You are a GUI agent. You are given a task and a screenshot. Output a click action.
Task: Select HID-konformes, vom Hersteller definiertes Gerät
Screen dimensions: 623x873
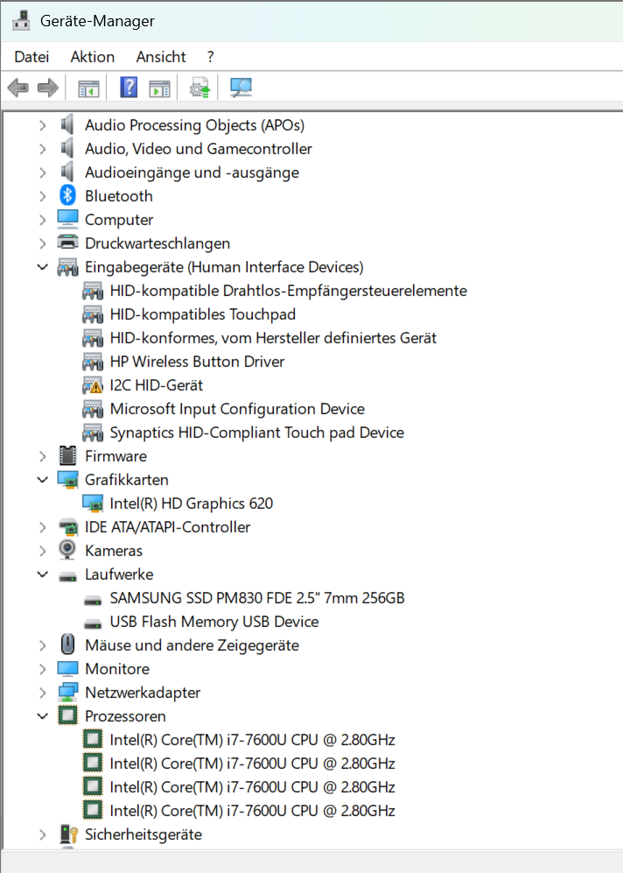tap(273, 338)
